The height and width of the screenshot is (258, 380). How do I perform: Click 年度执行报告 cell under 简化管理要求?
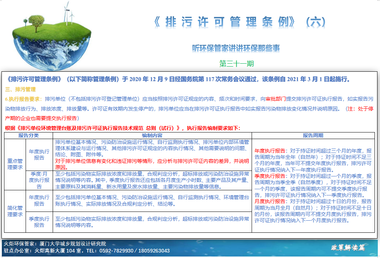coord(39,201)
